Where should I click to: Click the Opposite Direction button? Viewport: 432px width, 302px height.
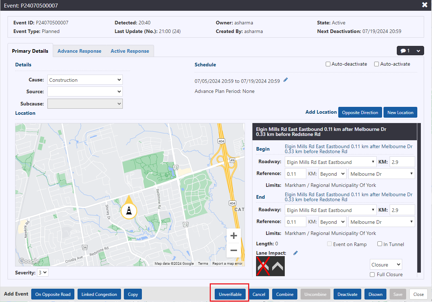360,112
